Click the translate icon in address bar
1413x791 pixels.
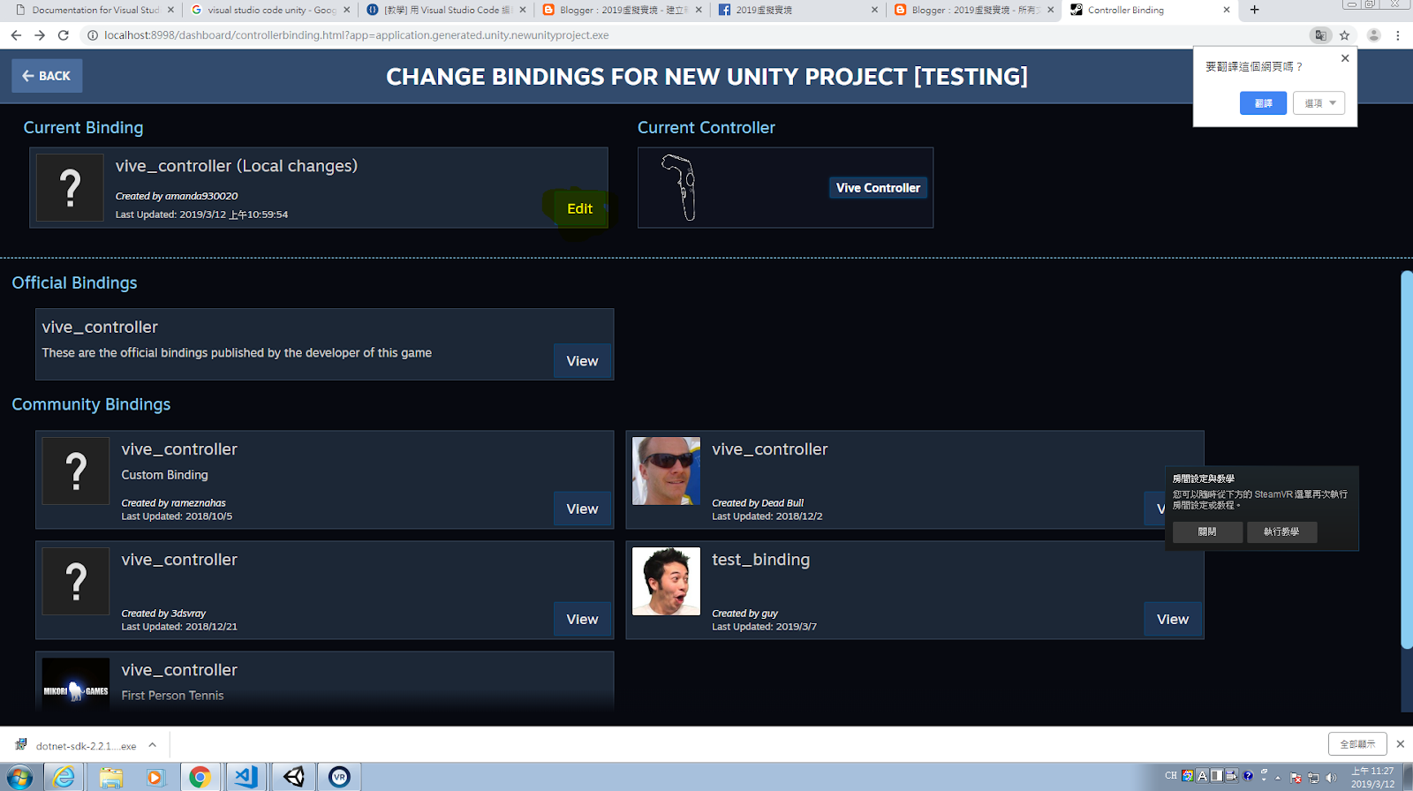pos(1320,35)
